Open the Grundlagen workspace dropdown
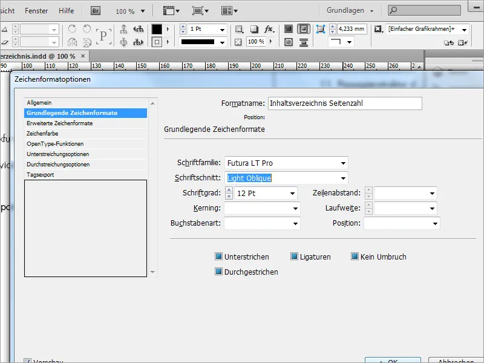Screen dimensions: 484x363 point(350,10)
